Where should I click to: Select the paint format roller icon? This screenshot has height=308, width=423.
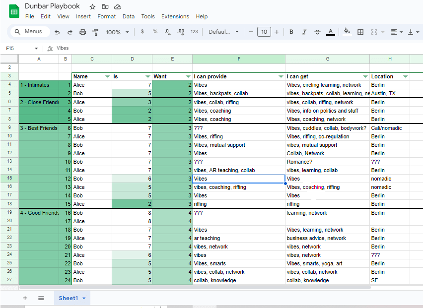pos(95,32)
